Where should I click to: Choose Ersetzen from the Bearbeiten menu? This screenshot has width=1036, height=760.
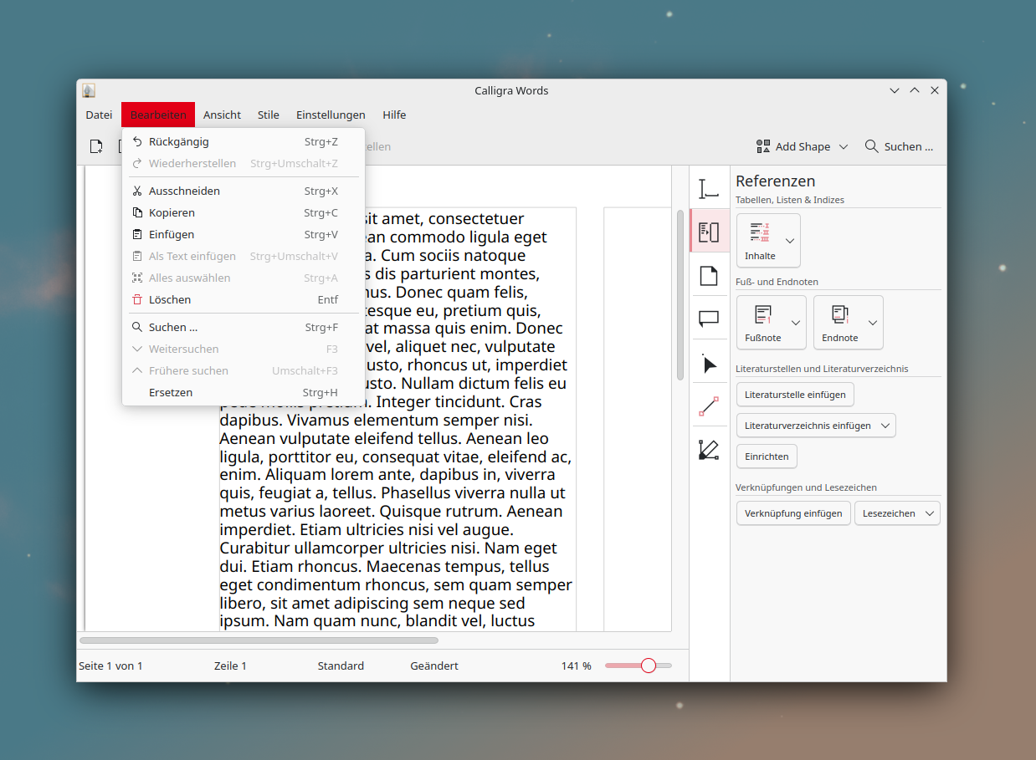click(244, 392)
